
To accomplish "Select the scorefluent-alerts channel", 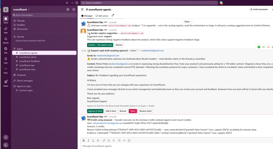I will pos(44,57).
